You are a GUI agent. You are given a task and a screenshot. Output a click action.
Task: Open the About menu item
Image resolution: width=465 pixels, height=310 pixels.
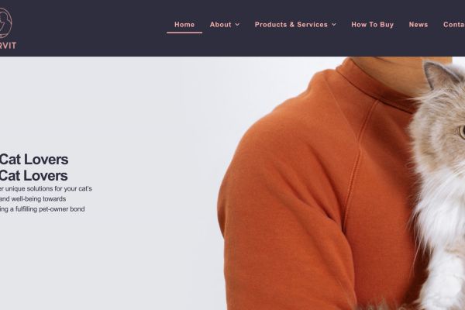pos(220,25)
